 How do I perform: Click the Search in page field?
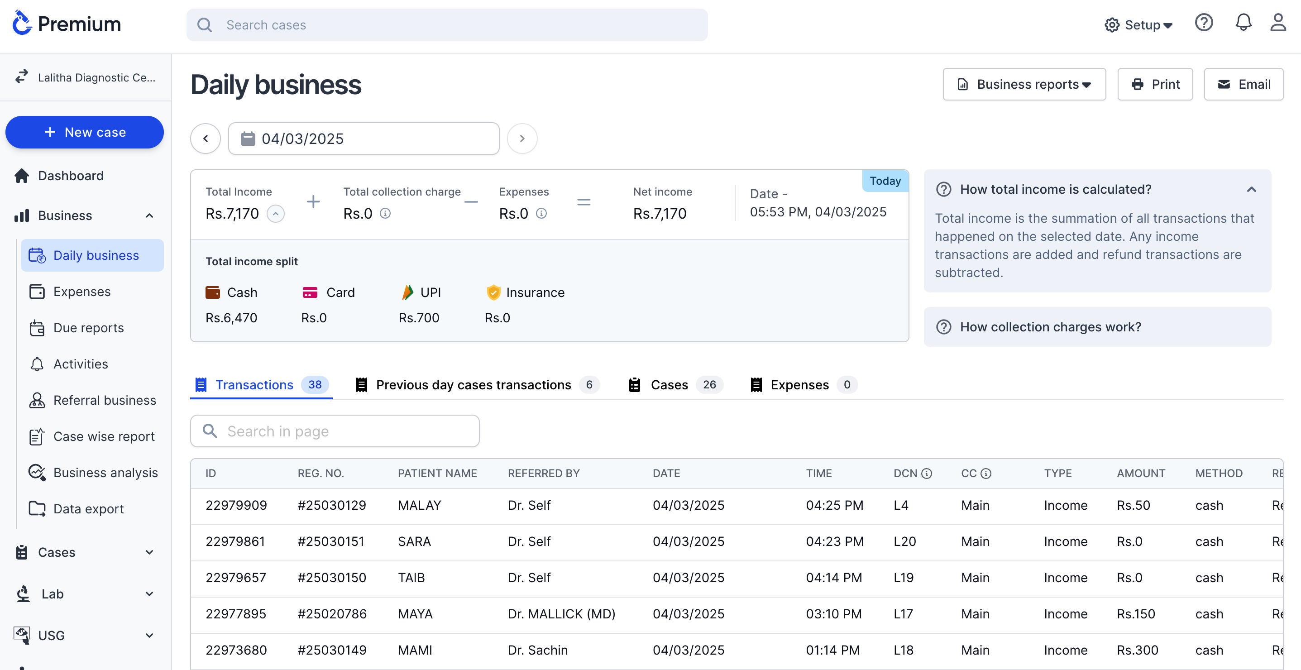[x=335, y=431]
